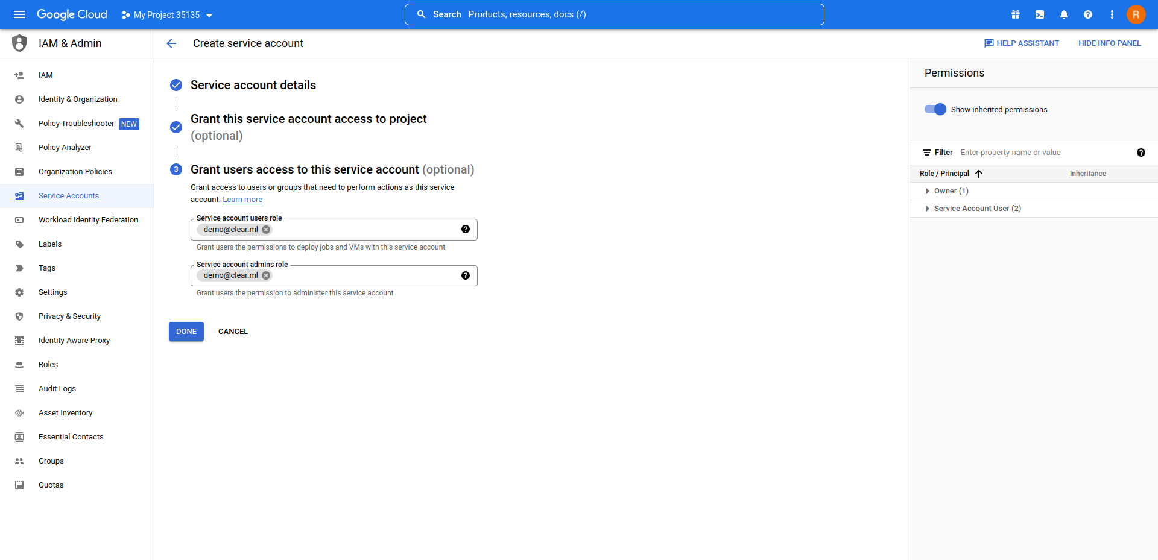
Task: Open the more options three-dot menu
Action: click(1112, 14)
